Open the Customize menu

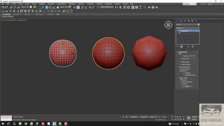click(90, 4)
